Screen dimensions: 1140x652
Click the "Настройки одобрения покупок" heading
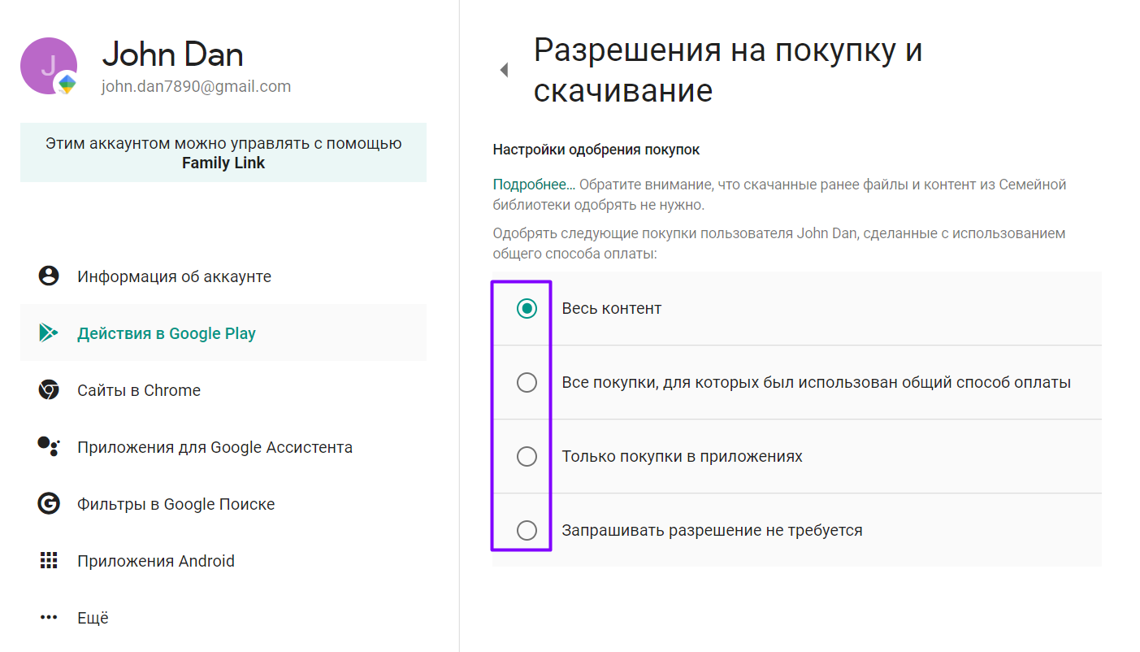tap(596, 150)
